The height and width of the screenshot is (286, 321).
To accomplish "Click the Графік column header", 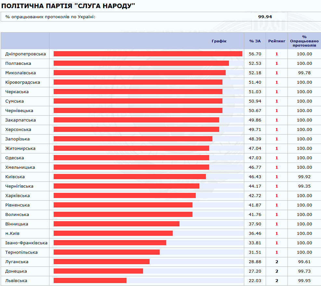I will coord(219,41).
